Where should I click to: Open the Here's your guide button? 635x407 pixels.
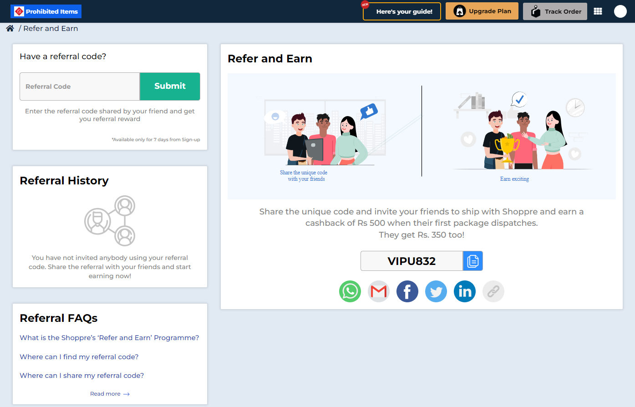click(x=401, y=11)
